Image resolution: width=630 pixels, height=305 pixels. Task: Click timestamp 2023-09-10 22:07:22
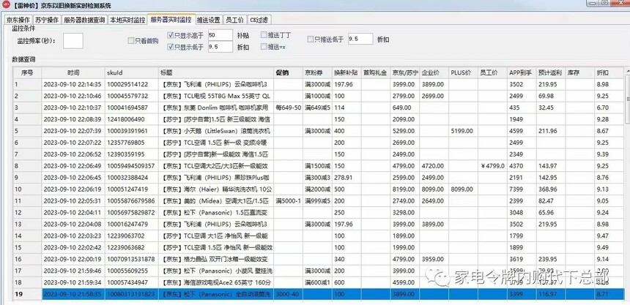pos(73,143)
